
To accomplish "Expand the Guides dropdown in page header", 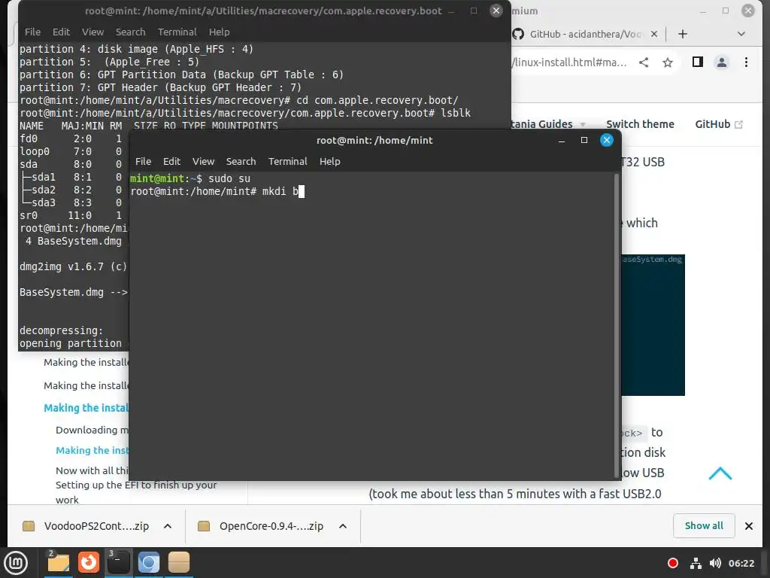I will [547, 124].
